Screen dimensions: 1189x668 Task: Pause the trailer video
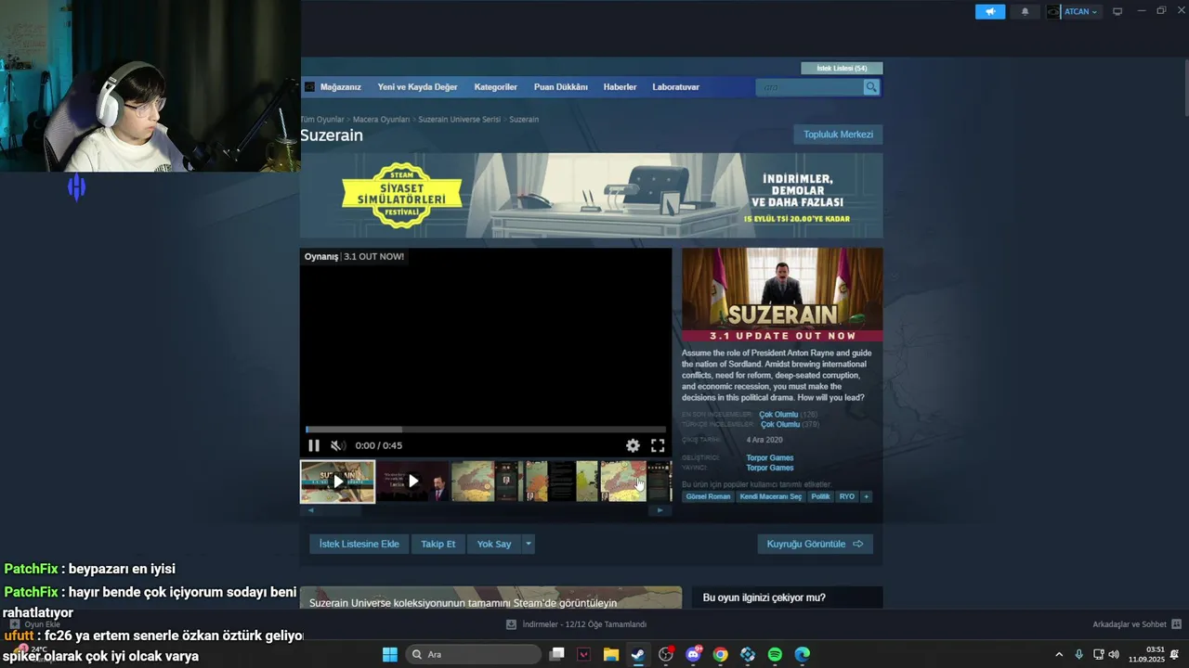click(314, 445)
